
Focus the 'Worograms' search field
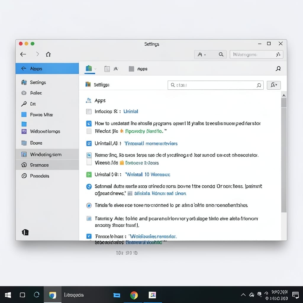click(256, 54)
